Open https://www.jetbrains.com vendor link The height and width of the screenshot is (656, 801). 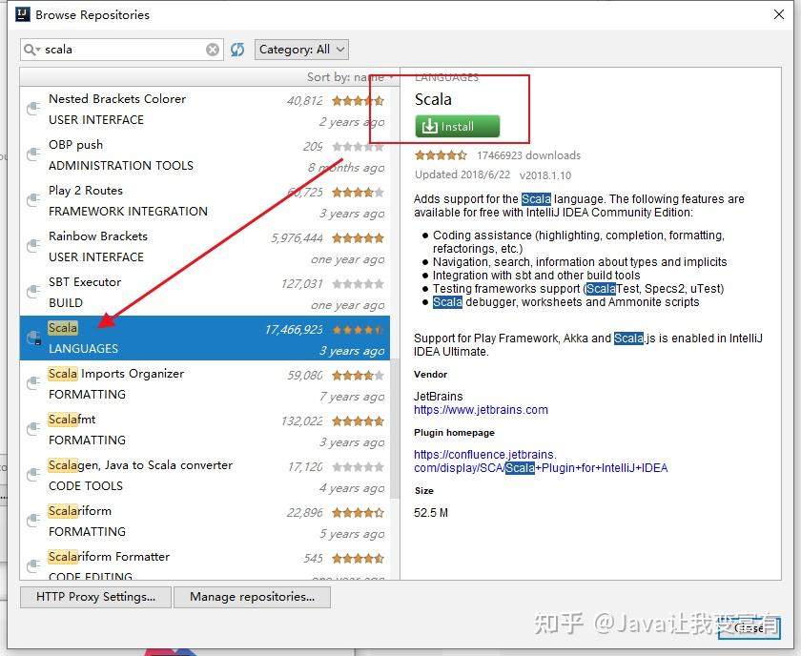tap(481, 410)
